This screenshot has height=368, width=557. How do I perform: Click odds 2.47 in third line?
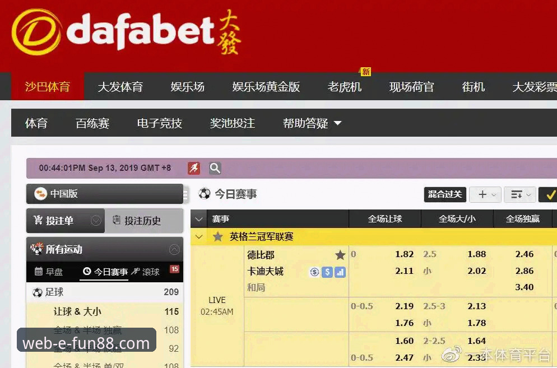pos(404,358)
